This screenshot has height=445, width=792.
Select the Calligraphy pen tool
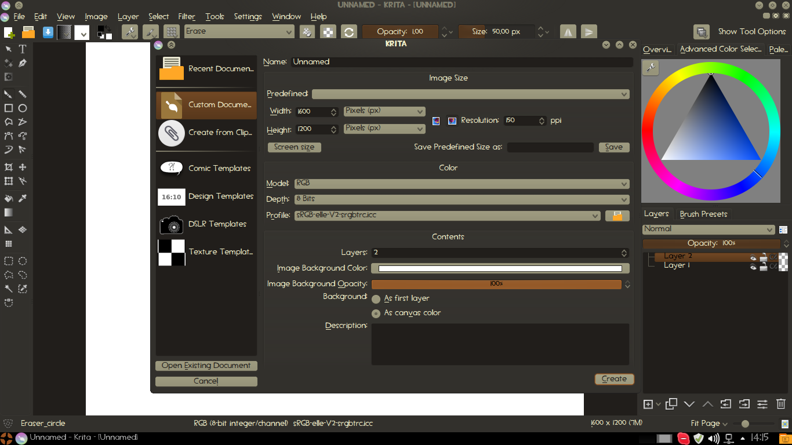(x=23, y=63)
